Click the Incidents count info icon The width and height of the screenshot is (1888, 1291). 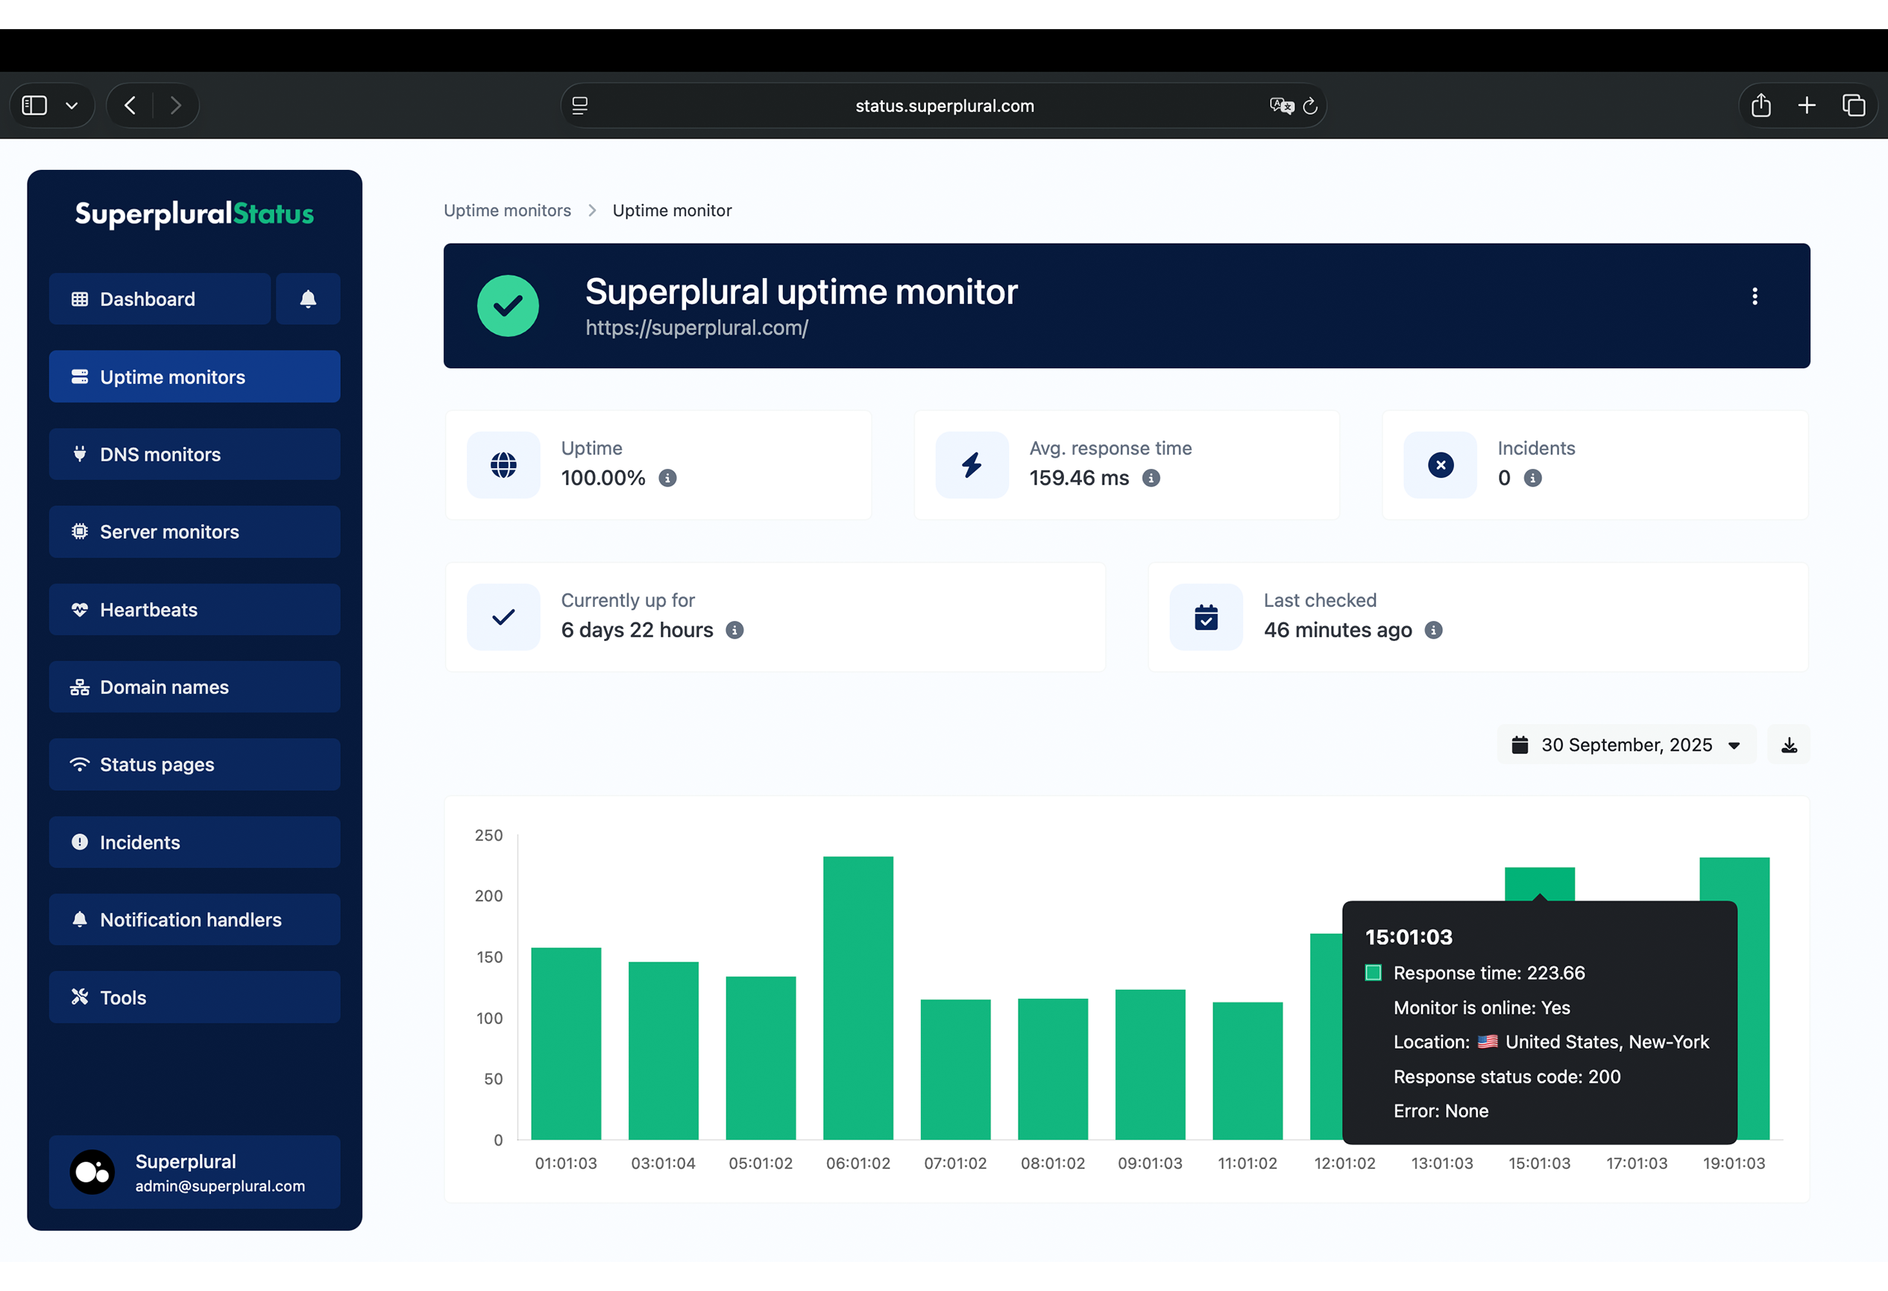coord(1533,479)
